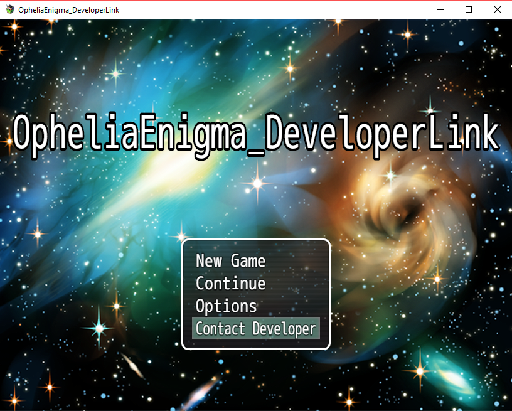
Task: Click the game app icon in the title bar
Action: [10, 10]
